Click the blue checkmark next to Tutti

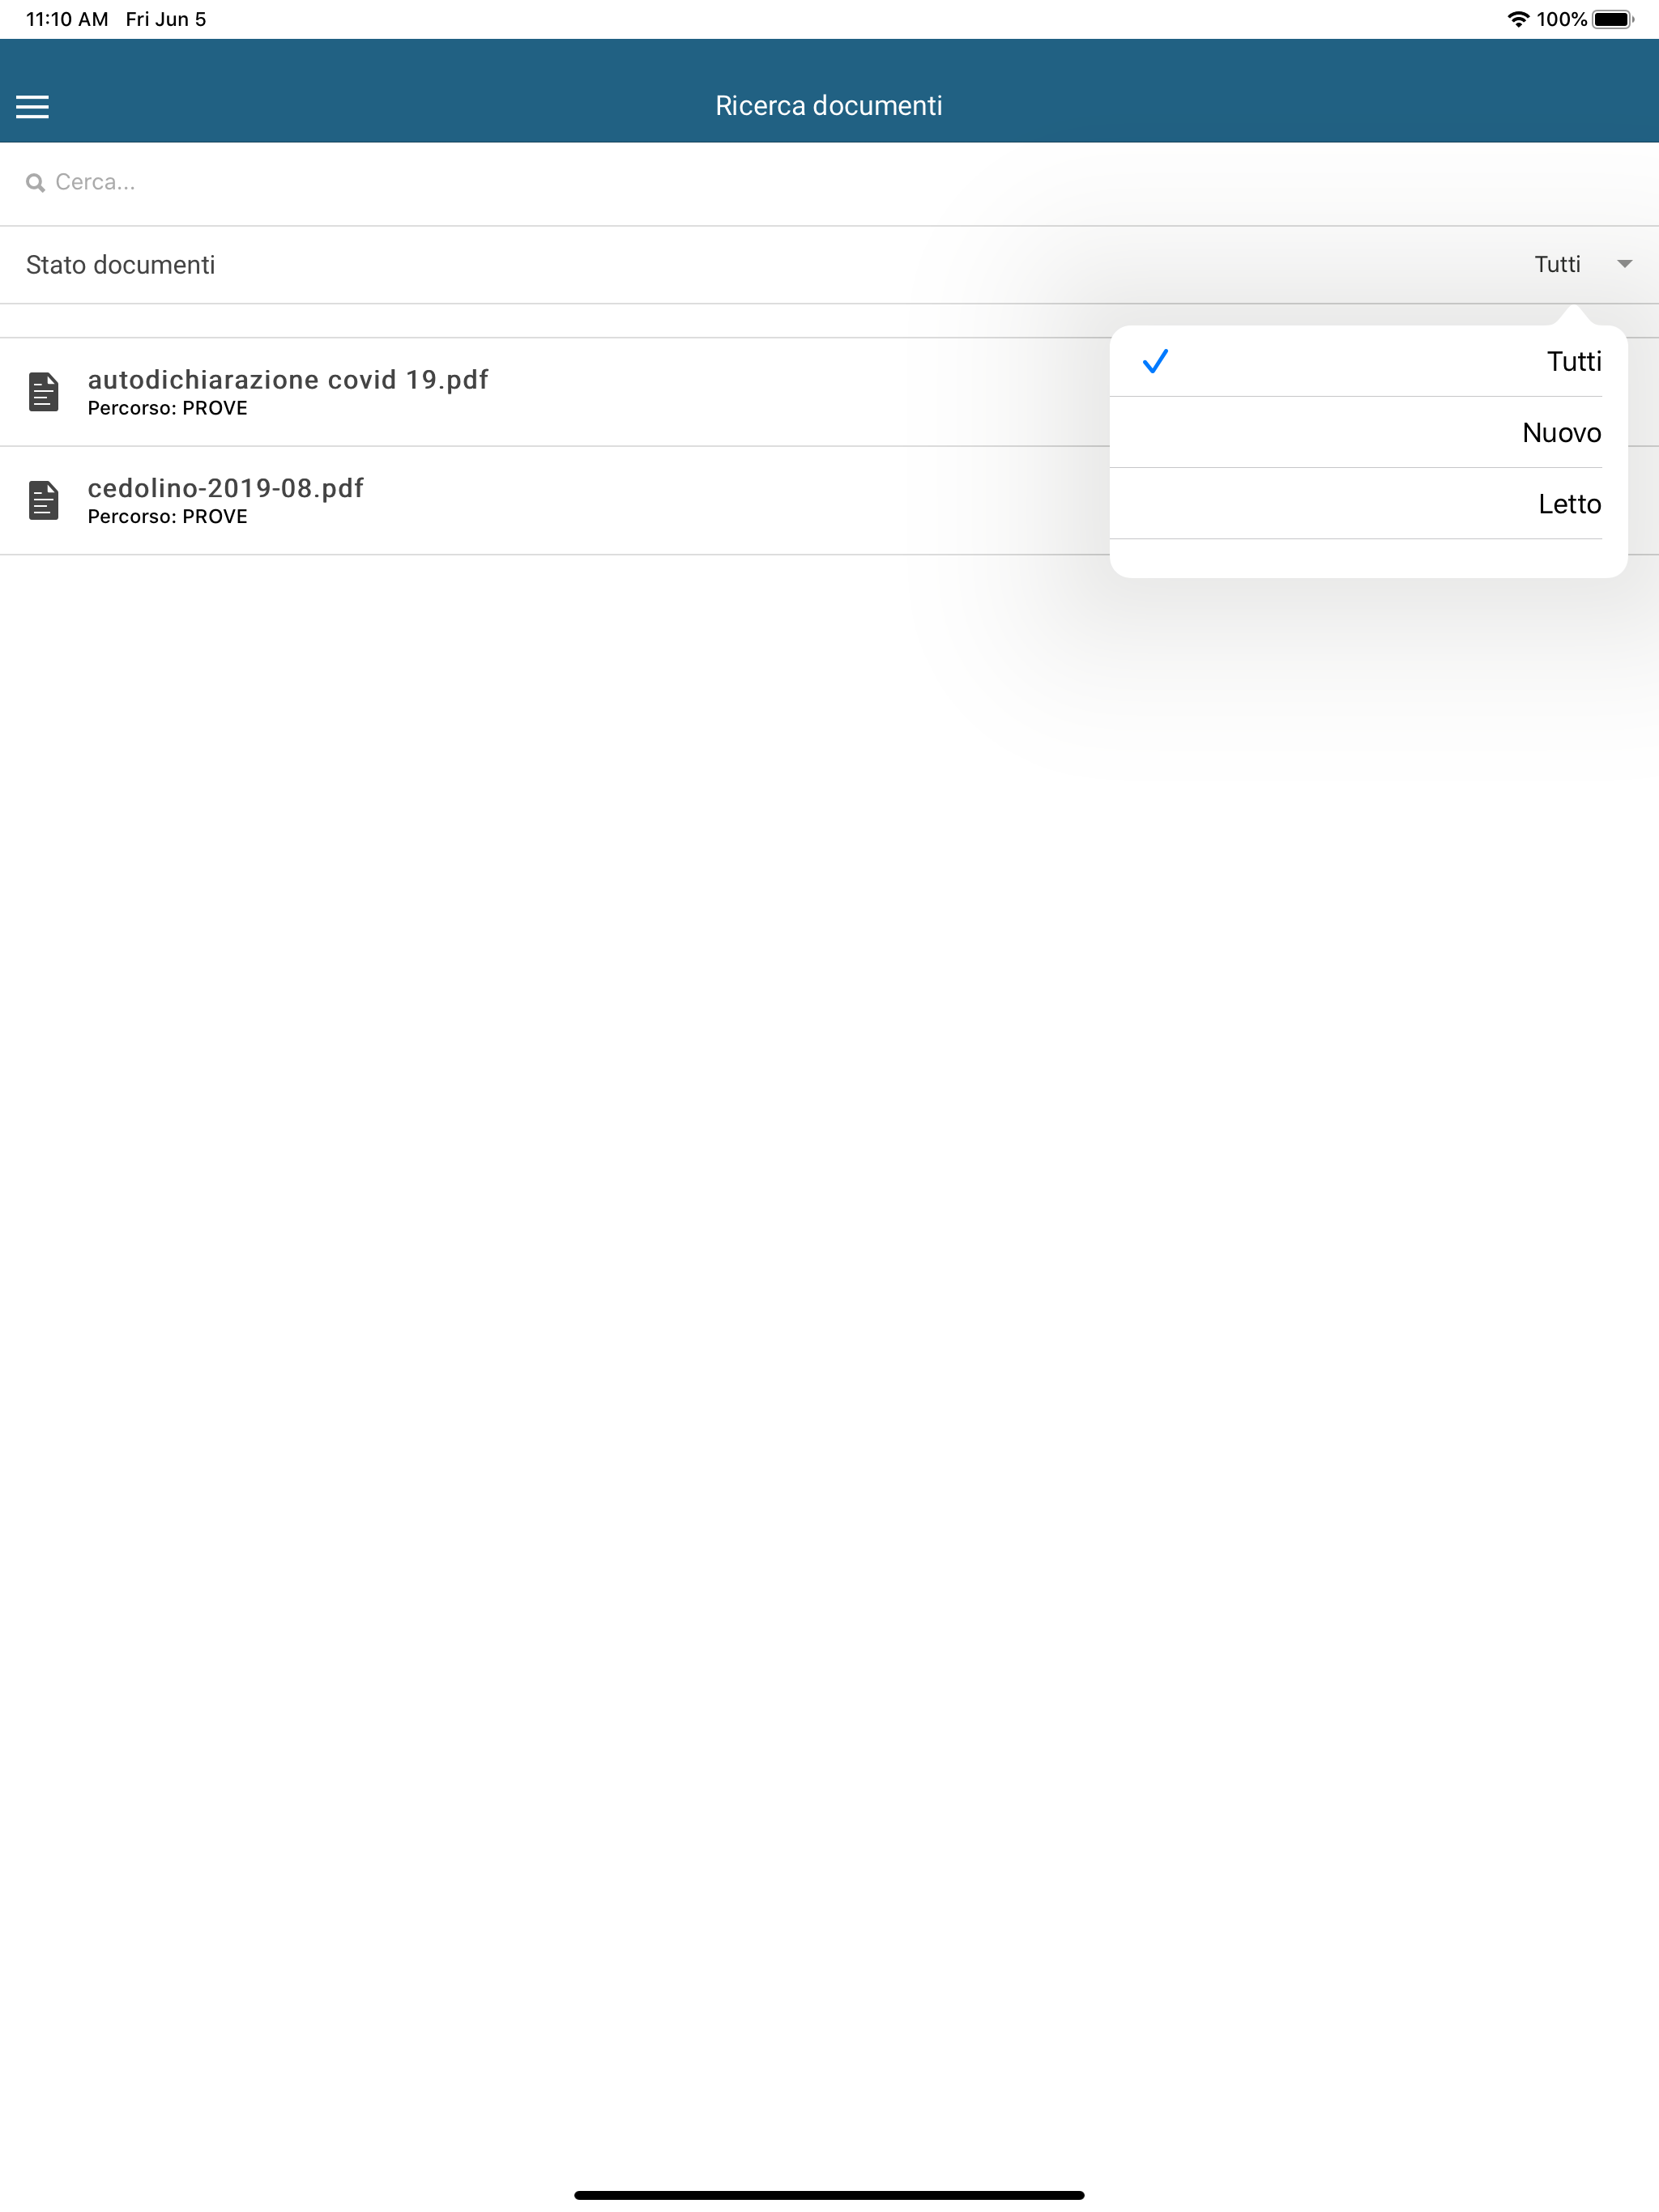[x=1154, y=361]
